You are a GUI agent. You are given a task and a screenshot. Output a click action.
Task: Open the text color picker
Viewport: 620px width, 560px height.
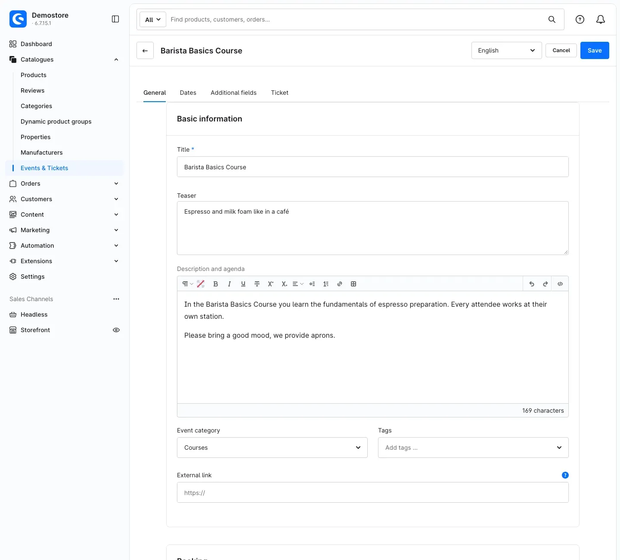pyautogui.click(x=201, y=284)
